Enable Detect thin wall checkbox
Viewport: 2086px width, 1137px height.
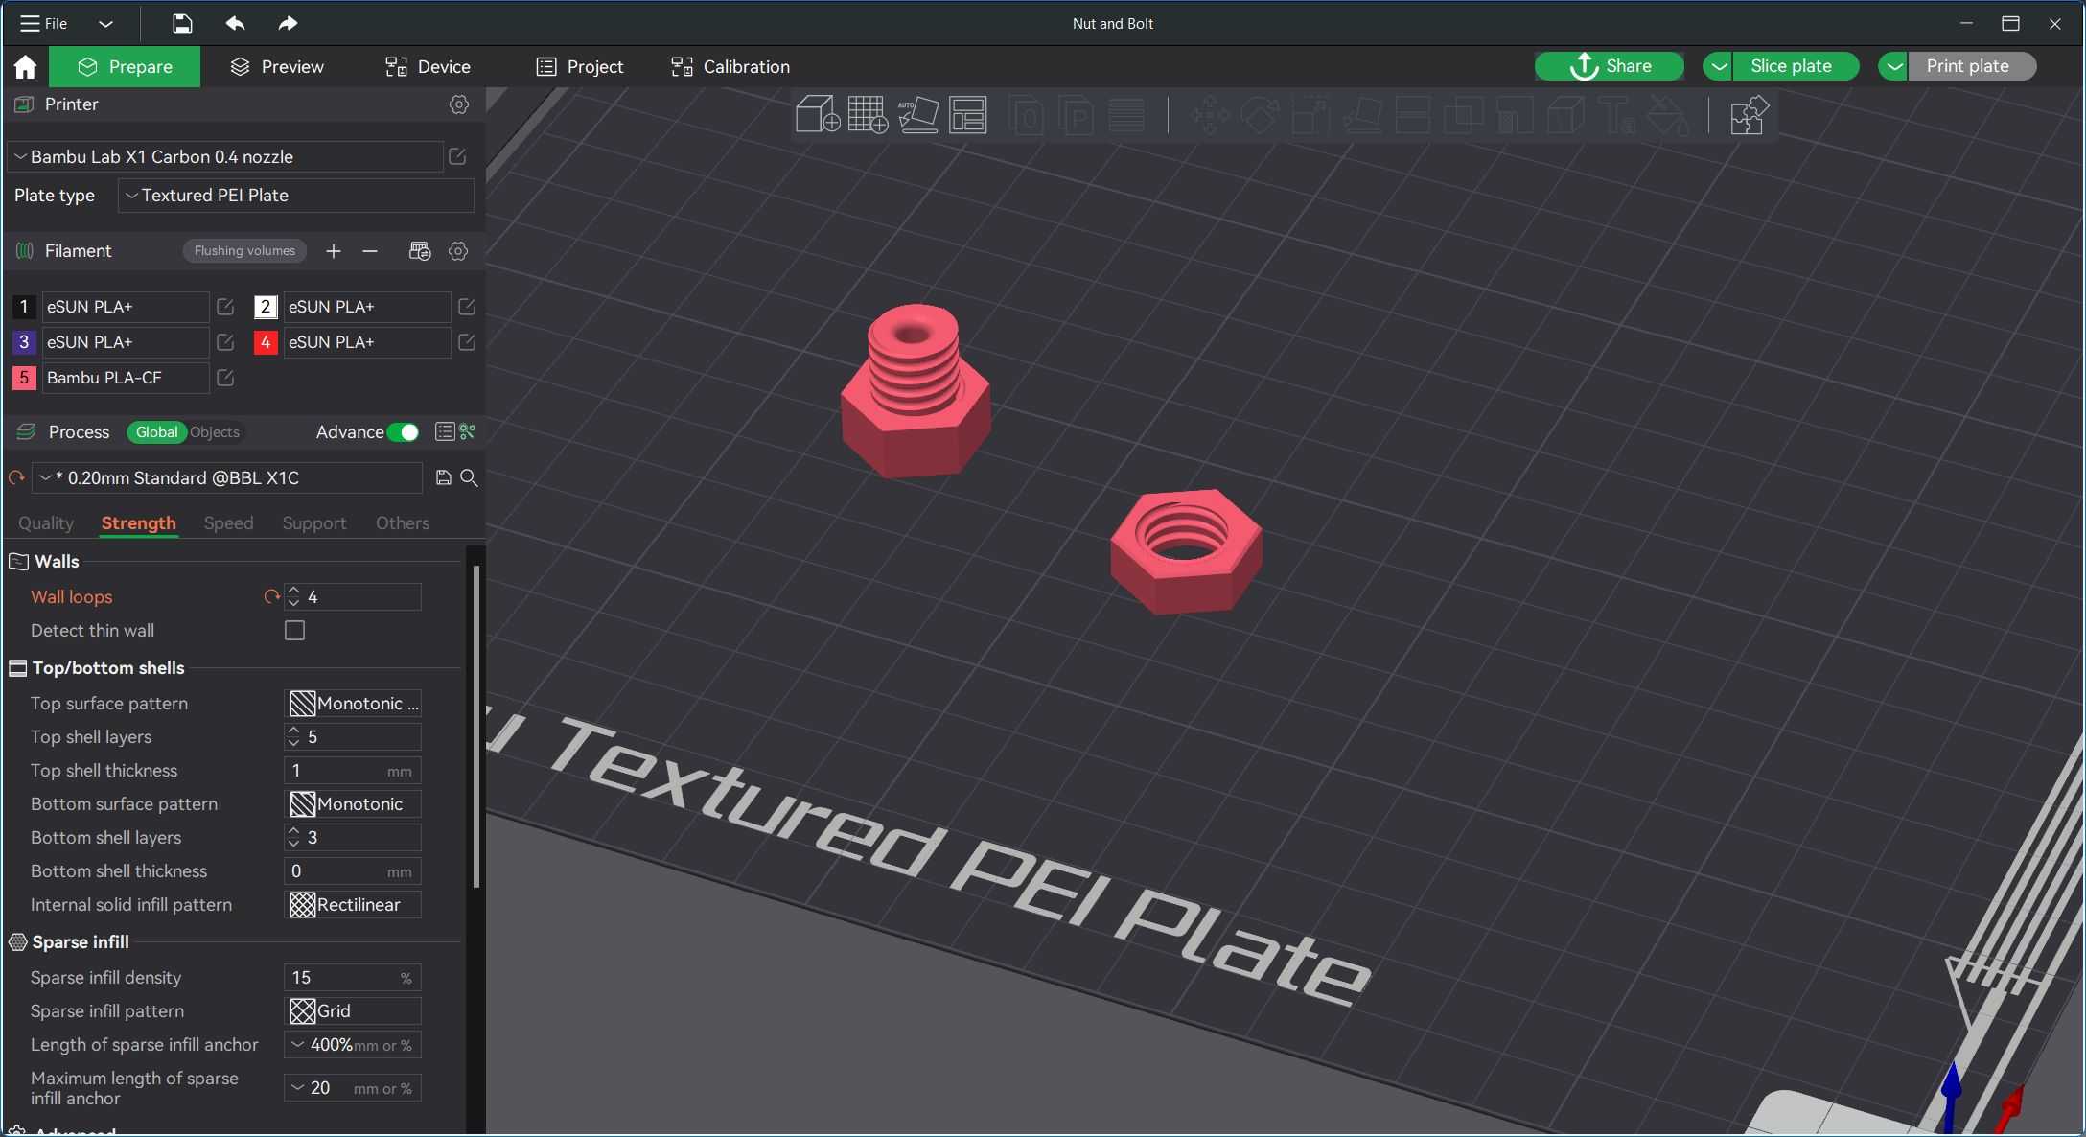[x=295, y=631]
